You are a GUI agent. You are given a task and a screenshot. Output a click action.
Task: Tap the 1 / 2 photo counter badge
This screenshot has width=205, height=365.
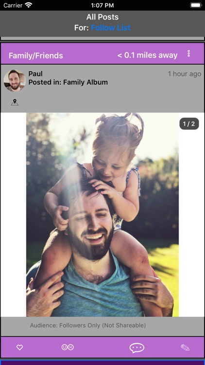[189, 124]
